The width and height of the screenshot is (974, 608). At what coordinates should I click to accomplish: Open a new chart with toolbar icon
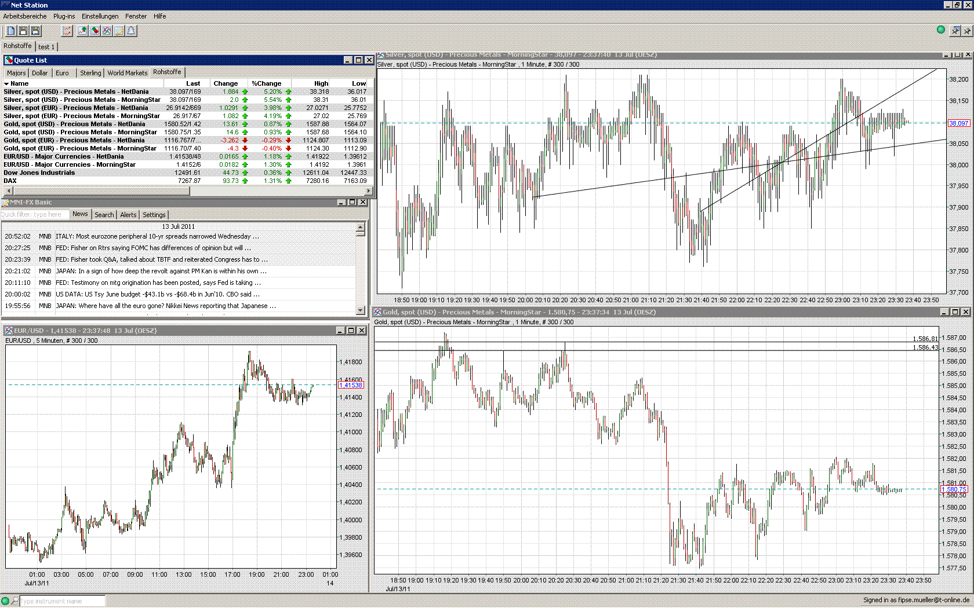coord(83,31)
